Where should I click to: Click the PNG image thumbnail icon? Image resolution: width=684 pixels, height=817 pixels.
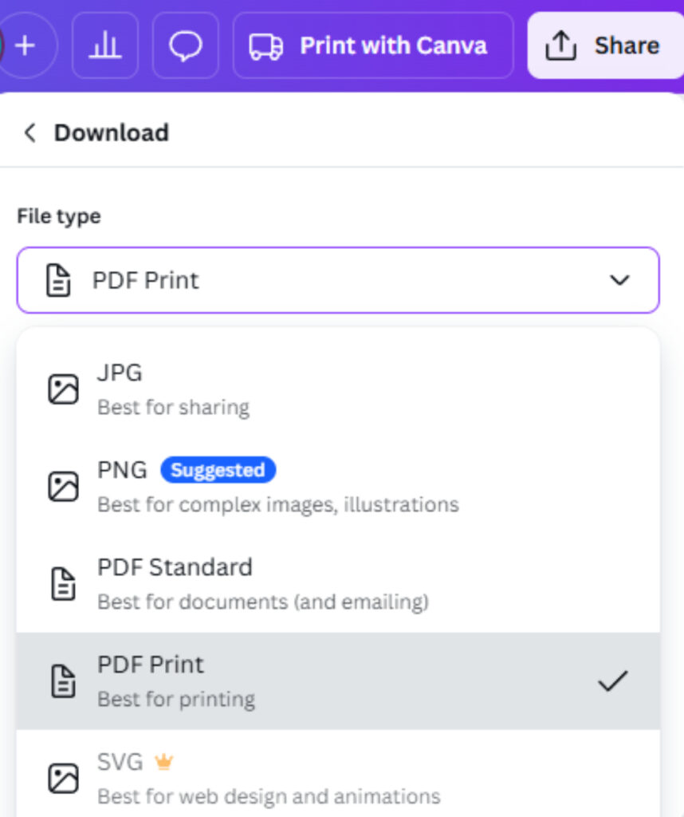(x=63, y=486)
